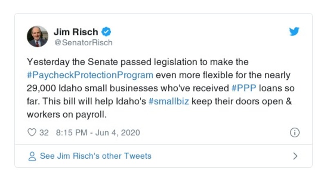Click the right chevron arrow in footer
Image resolution: width=327 pixels, height=182 pixels.
[x=295, y=156]
